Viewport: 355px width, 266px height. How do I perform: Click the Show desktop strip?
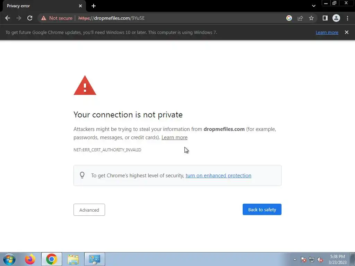pyautogui.click(x=353, y=259)
